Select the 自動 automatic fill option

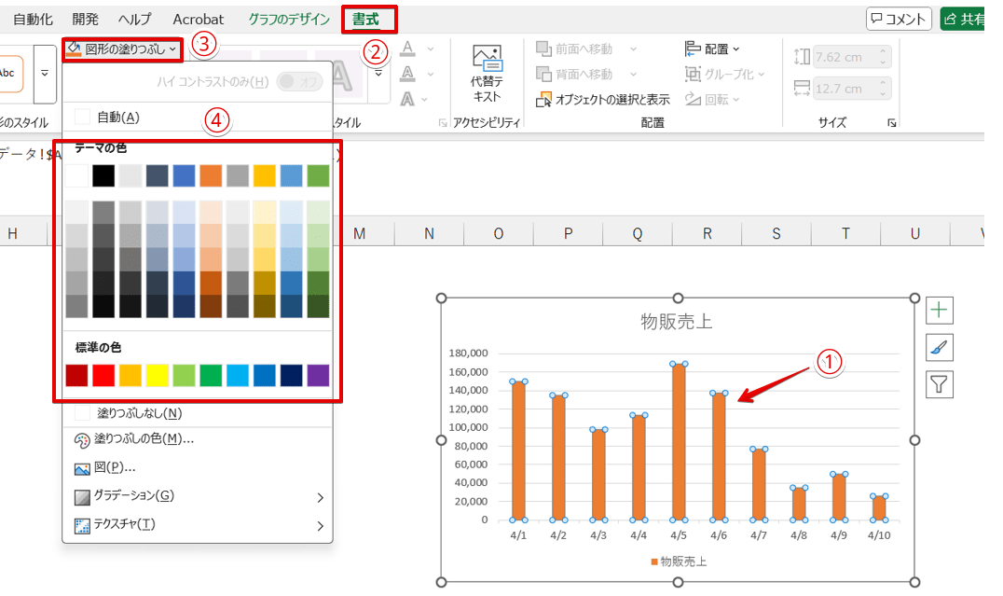point(117,118)
